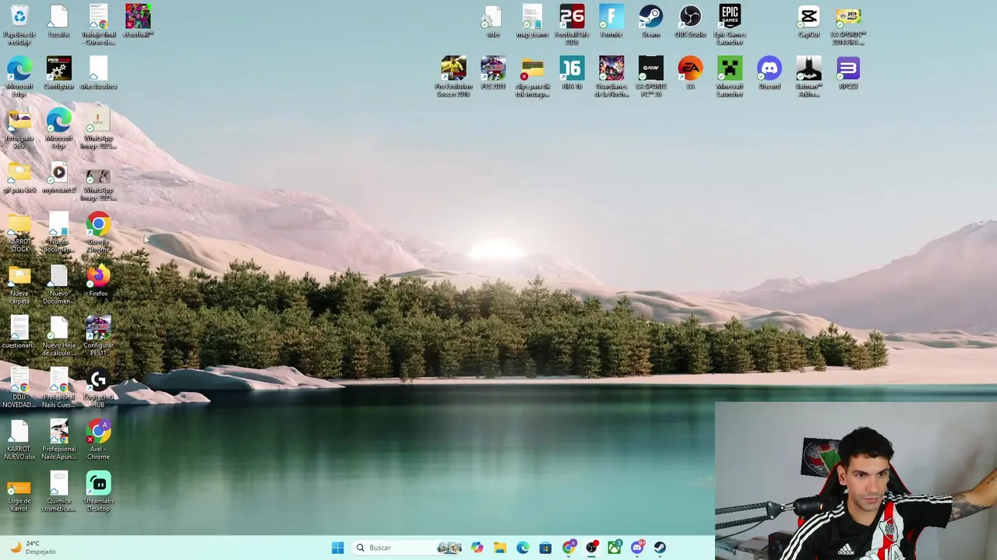This screenshot has width=997, height=560.
Task: Open the RPCS3 emulator icon
Action: click(x=848, y=73)
